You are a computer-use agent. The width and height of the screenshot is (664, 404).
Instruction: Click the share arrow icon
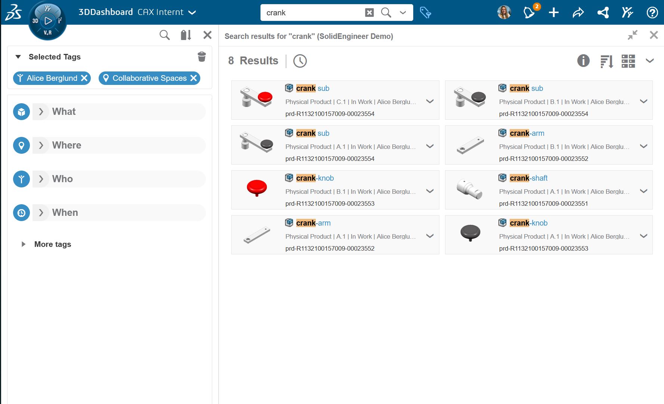coord(578,13)
